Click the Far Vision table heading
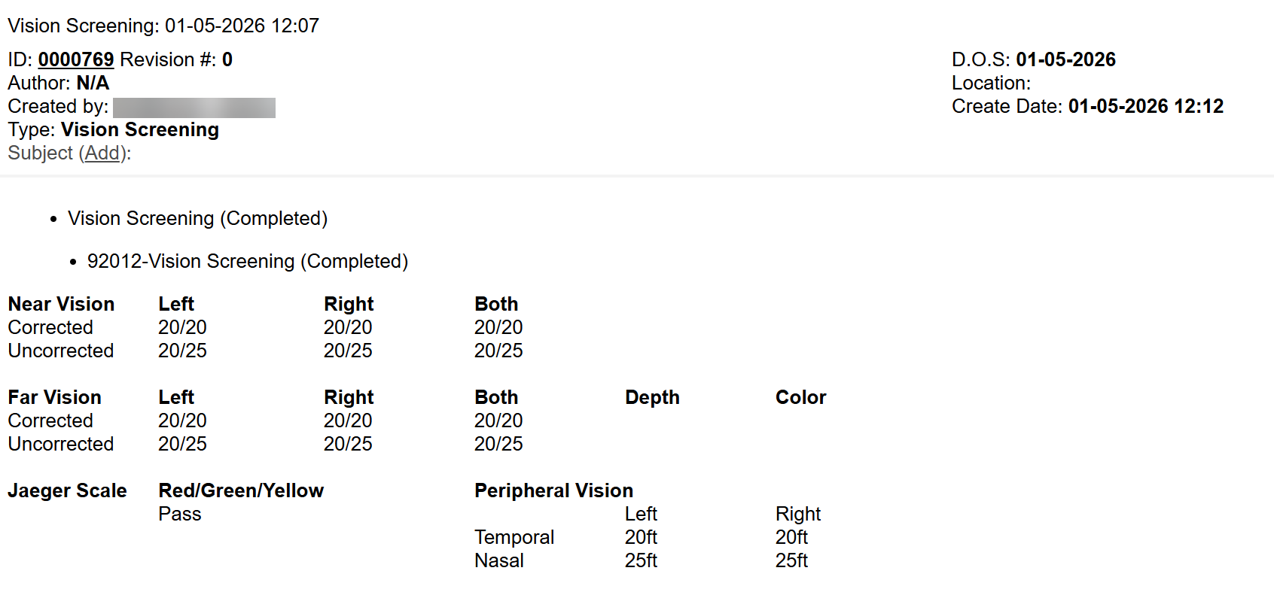This screenshot has width=1274, height=589. pos(54,397)
